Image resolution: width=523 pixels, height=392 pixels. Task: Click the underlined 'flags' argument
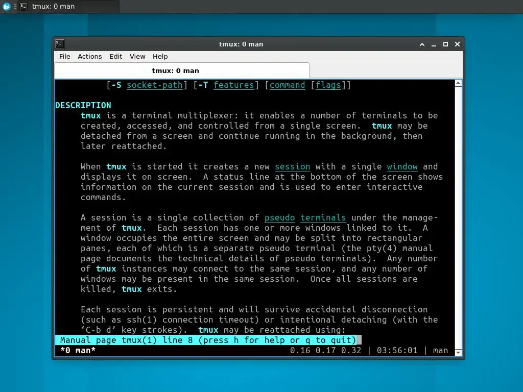tap(328, 85)
